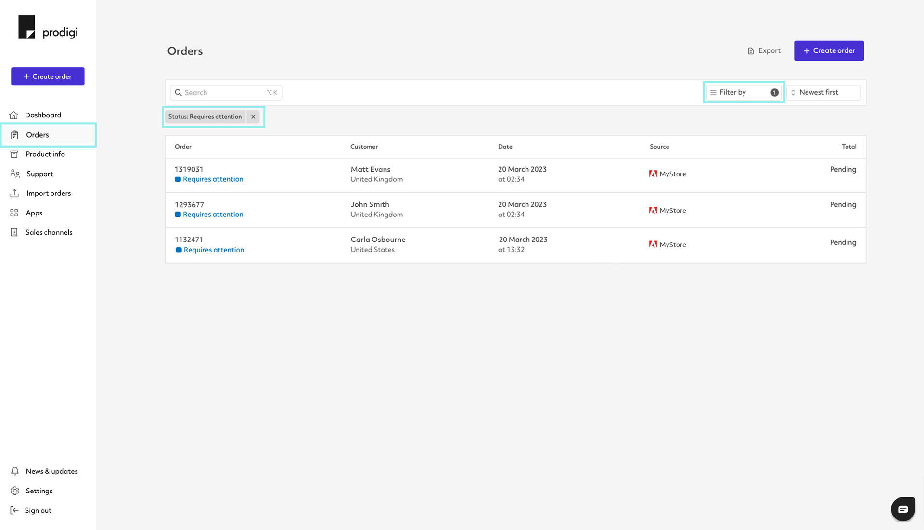This screenshot has height=530, width=924.
Task: Toggle the Filter by options
Action: [744, 92]
